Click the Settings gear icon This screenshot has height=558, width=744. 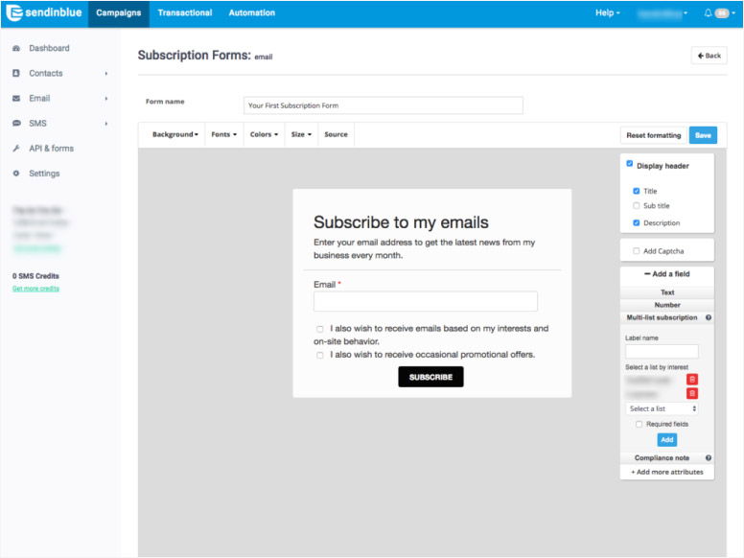(x=16, y=174)
